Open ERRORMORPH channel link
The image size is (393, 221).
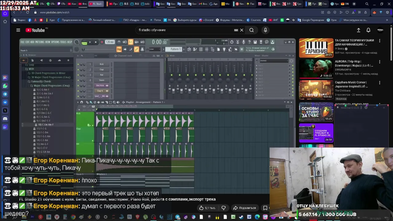pyautogui.click(x=343, y=70)
